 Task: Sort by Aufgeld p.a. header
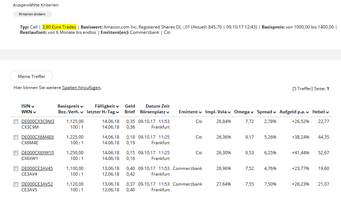294,112
